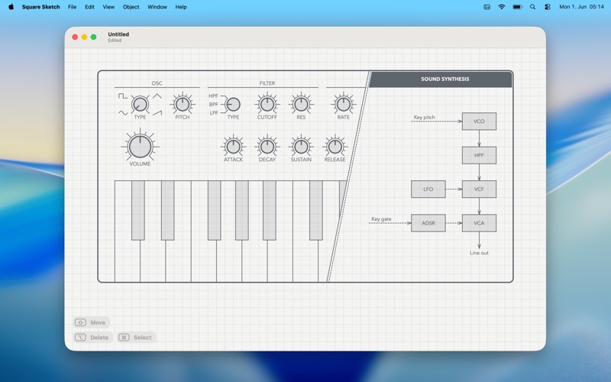The height and width of the screenshot is (382, 611).
Task: Click the SOUND SYNTHESIS header banner
Action: [x=441, y=79]
